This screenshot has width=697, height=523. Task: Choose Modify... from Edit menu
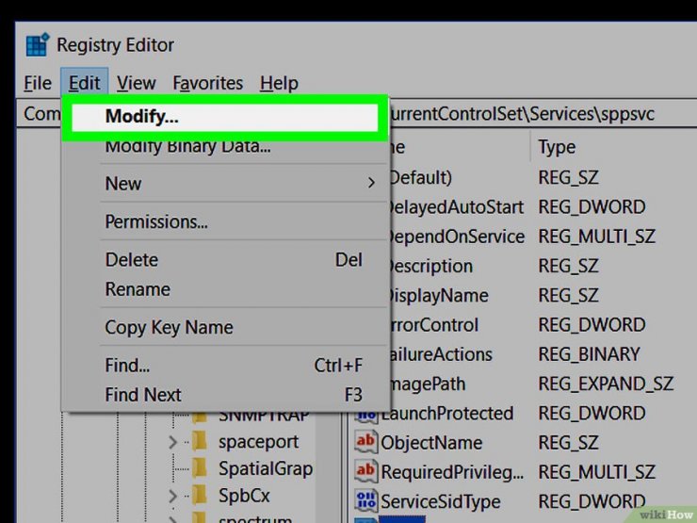pos(224,117)
